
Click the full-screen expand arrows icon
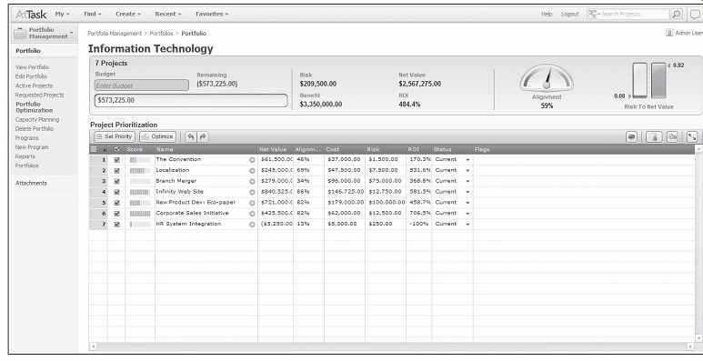pyautogui.click(x=692, y=137)
